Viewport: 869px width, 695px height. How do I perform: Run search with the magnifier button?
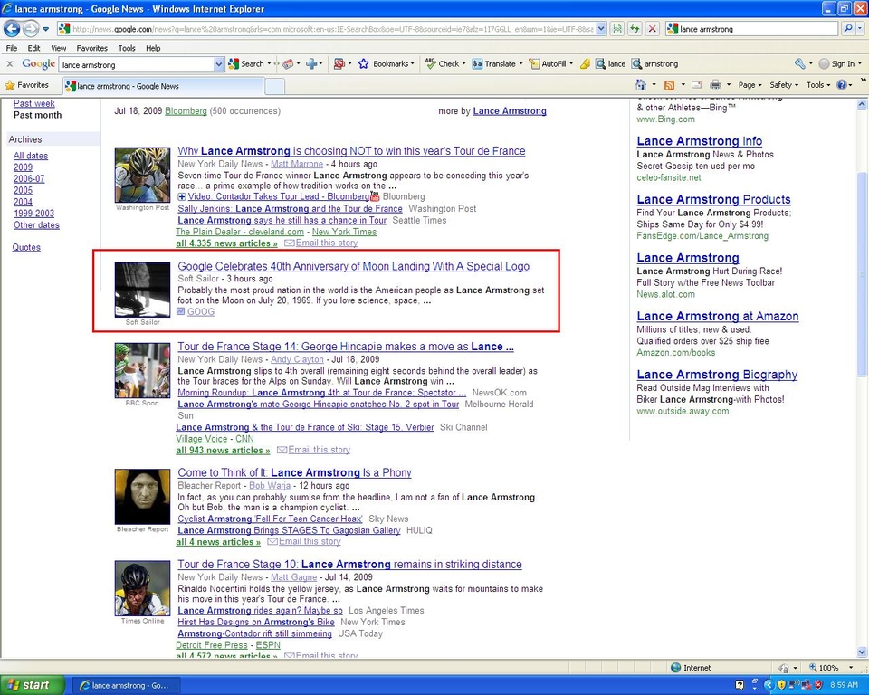tap(847, 29)
